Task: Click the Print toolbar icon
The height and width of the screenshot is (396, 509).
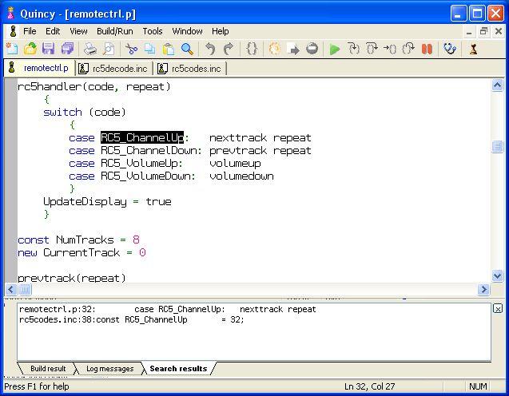Action: pyautogui.click(x=90, y=49)
